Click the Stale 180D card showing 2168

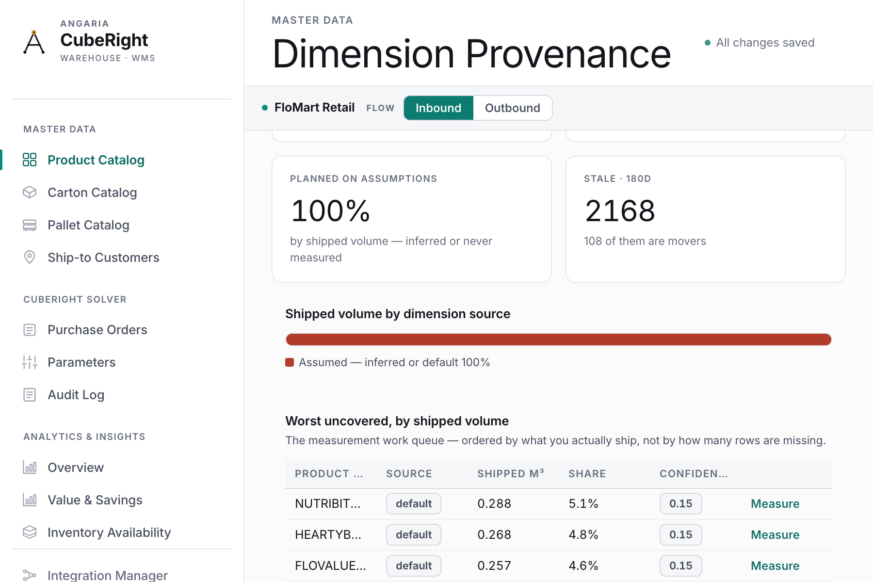pyautogui.click(x=706, y=219)
